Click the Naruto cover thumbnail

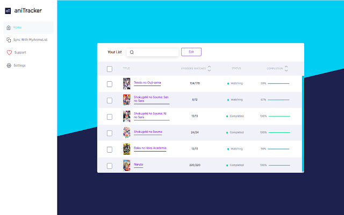[127, 165]
